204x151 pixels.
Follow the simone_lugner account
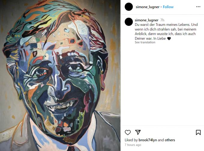click(x=168, y=7)
